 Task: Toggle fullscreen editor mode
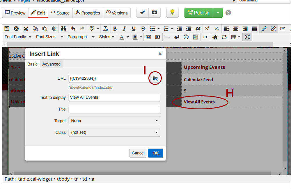coord(247,37)
